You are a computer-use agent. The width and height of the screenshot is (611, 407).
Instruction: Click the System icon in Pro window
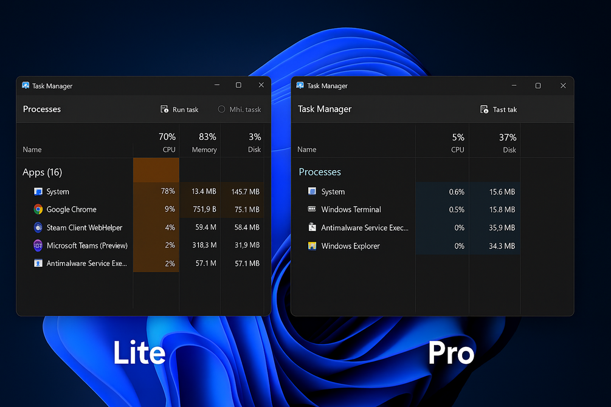[312, 191]
